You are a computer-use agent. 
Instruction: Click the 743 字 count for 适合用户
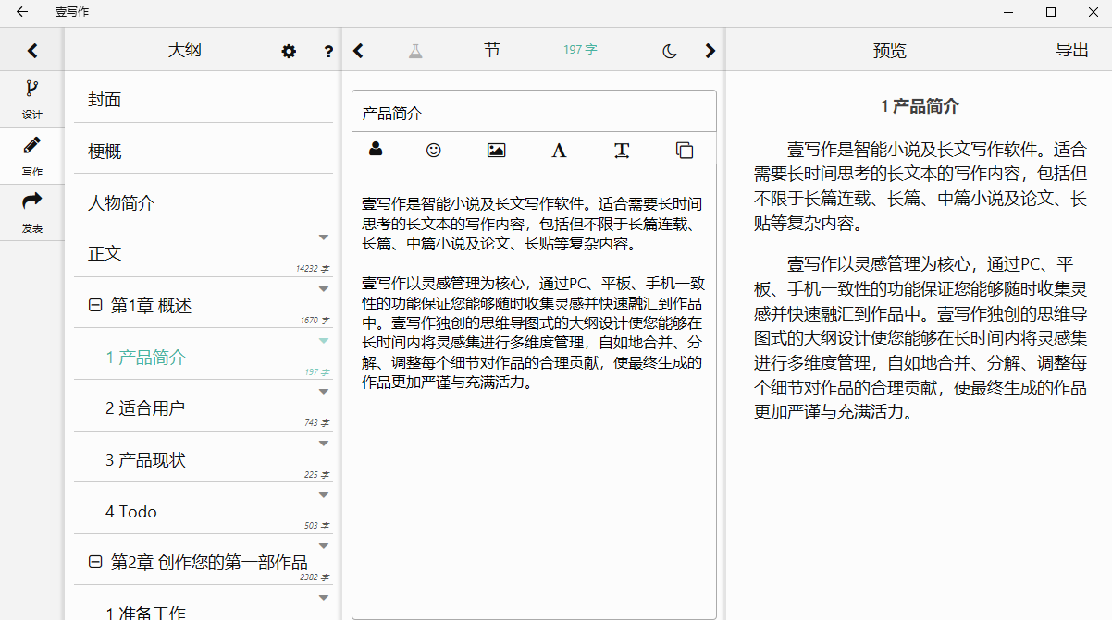317,423
